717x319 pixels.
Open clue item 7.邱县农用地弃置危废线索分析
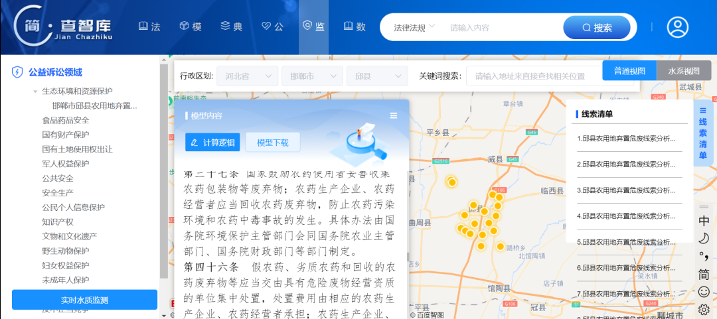(626, 293)
